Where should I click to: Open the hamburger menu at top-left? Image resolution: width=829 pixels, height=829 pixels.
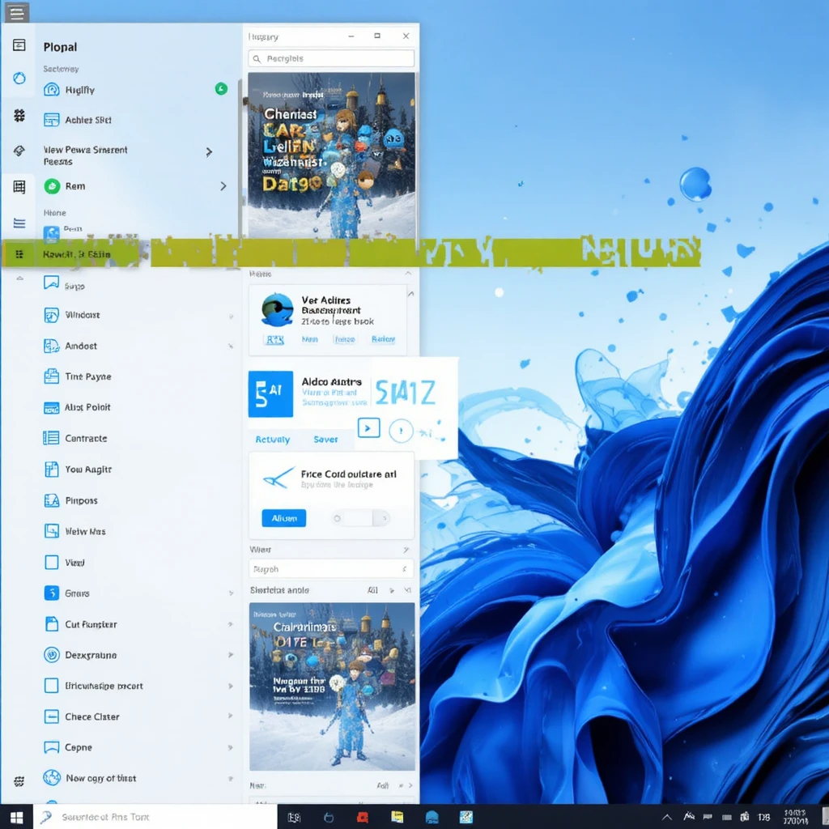pyautogui.click(x=16, y=12)
